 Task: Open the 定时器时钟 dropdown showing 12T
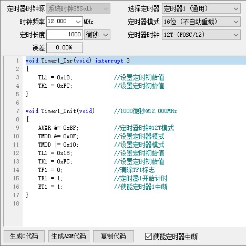click(201, 35)
